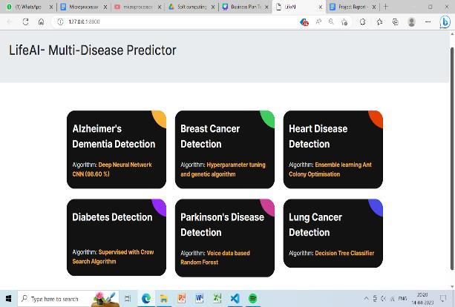The image size is (455, 307).
Task: Open the Windows Start menu
Action: pyautogui.click(x=8, y=298)
